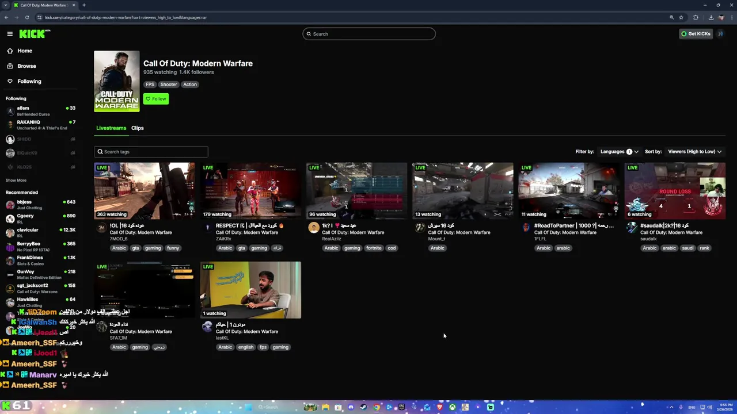Image resolution: width=737 pixels, height=414 pixels.
Task: Open Discord from Windows taskbar
Action: pos(351,407)
